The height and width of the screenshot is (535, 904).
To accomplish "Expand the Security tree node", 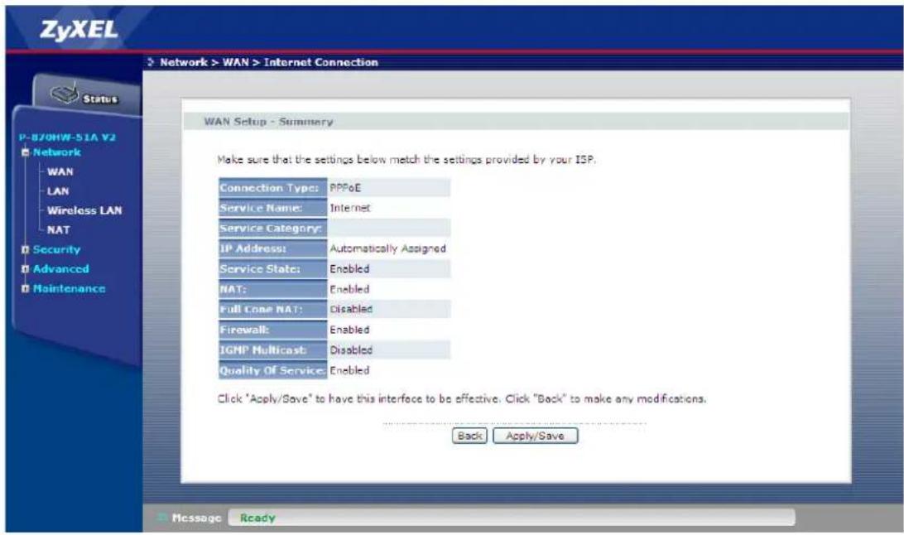I will tap(25, 249).
